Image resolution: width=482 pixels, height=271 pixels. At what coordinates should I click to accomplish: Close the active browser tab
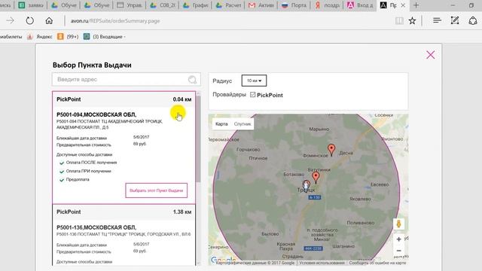(403, 5)
